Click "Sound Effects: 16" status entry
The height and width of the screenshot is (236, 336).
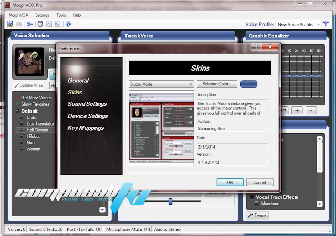pos(46,229)
